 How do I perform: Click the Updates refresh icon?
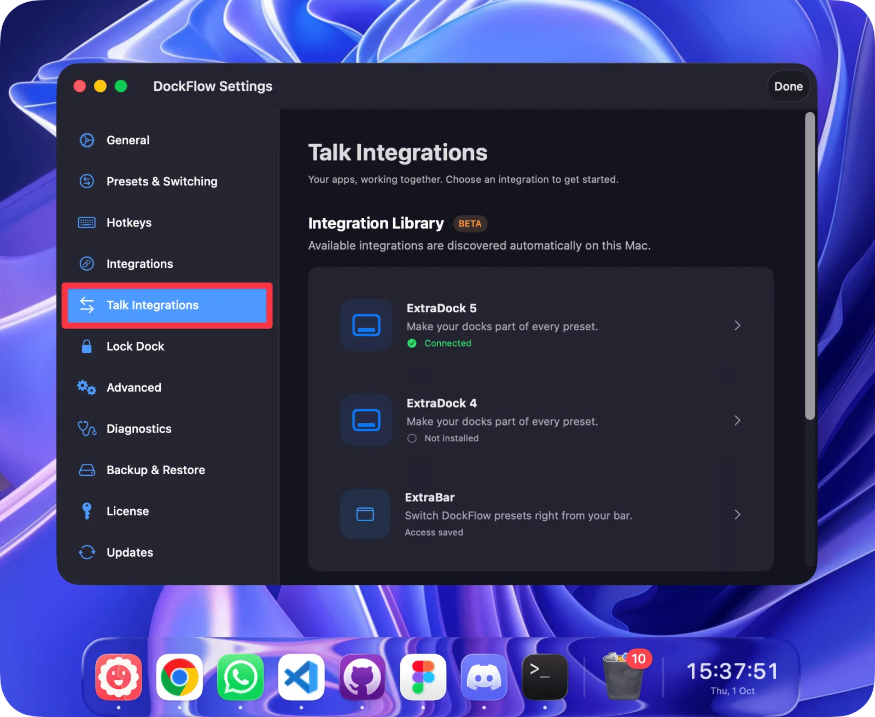click(87, 552)
